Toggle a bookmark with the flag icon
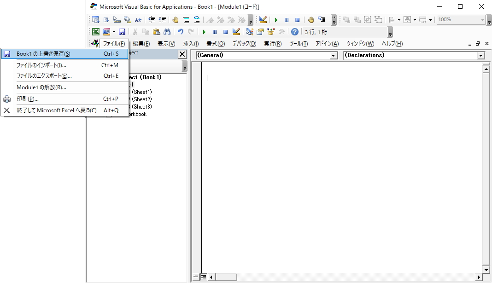The width and height of the screenshot is (492, 283). [x=210, y=20]
